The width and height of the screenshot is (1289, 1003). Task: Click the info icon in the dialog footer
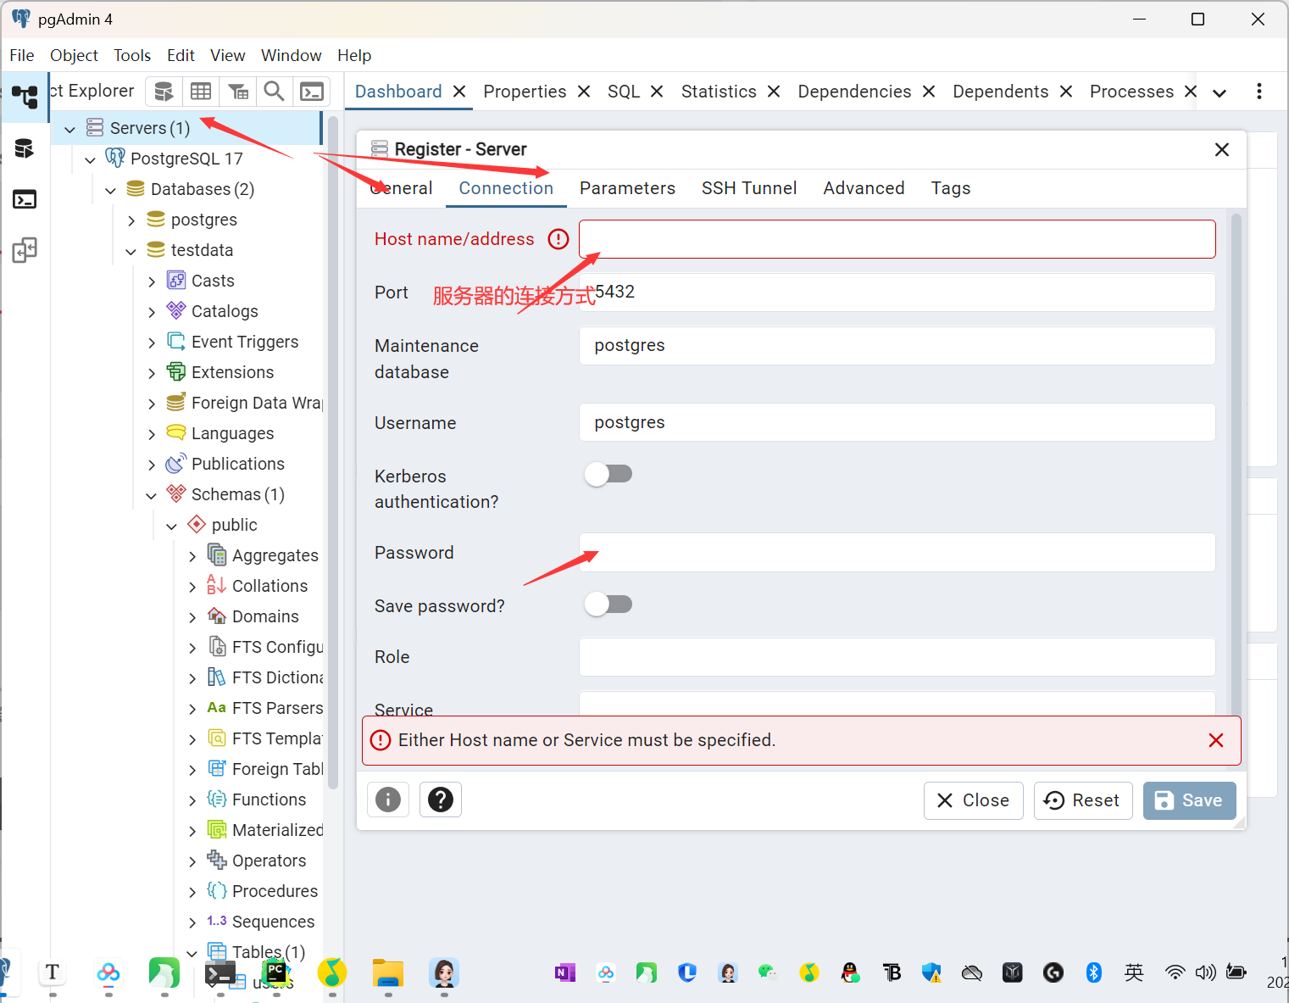pyautogui.click(x=388, y=800)
